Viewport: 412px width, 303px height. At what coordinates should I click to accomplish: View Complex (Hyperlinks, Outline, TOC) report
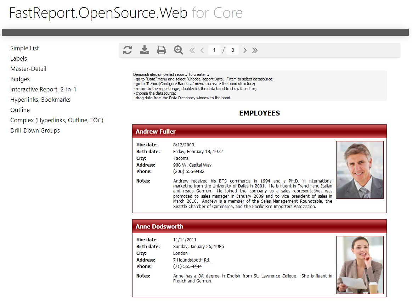(57, 120)
